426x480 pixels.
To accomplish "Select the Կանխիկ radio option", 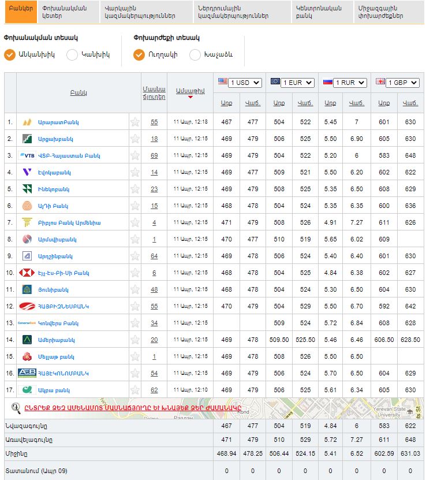I will pos(72,55).
